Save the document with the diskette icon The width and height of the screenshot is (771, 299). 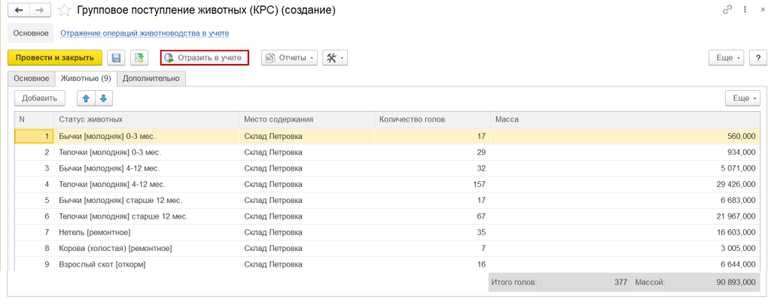click(117, 57)
